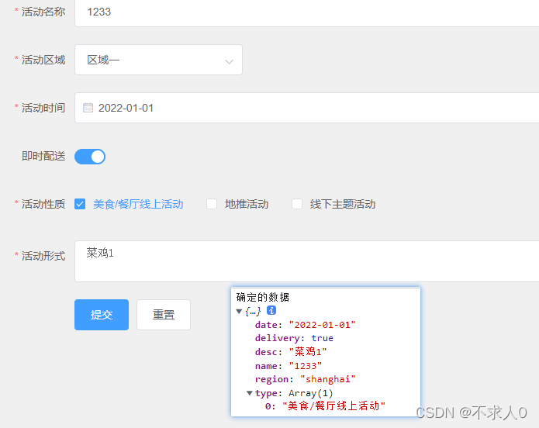This screenshot has width=539, height=428.
Task: Click the 活动名称 input containing 1233
Action: tap(306, 12)
